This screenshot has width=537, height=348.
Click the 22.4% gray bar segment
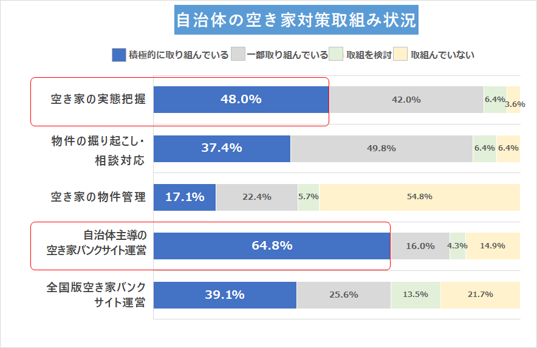tap(257, 197)
